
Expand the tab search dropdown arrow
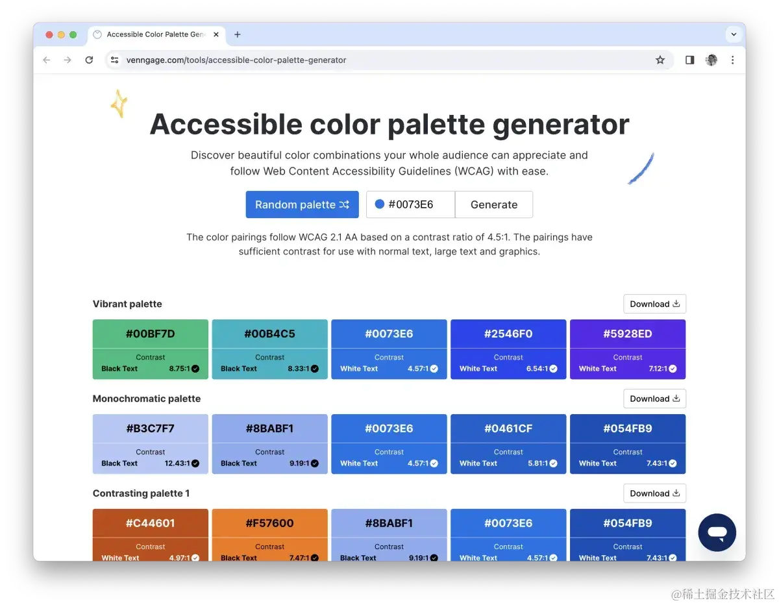coord(734,34)
